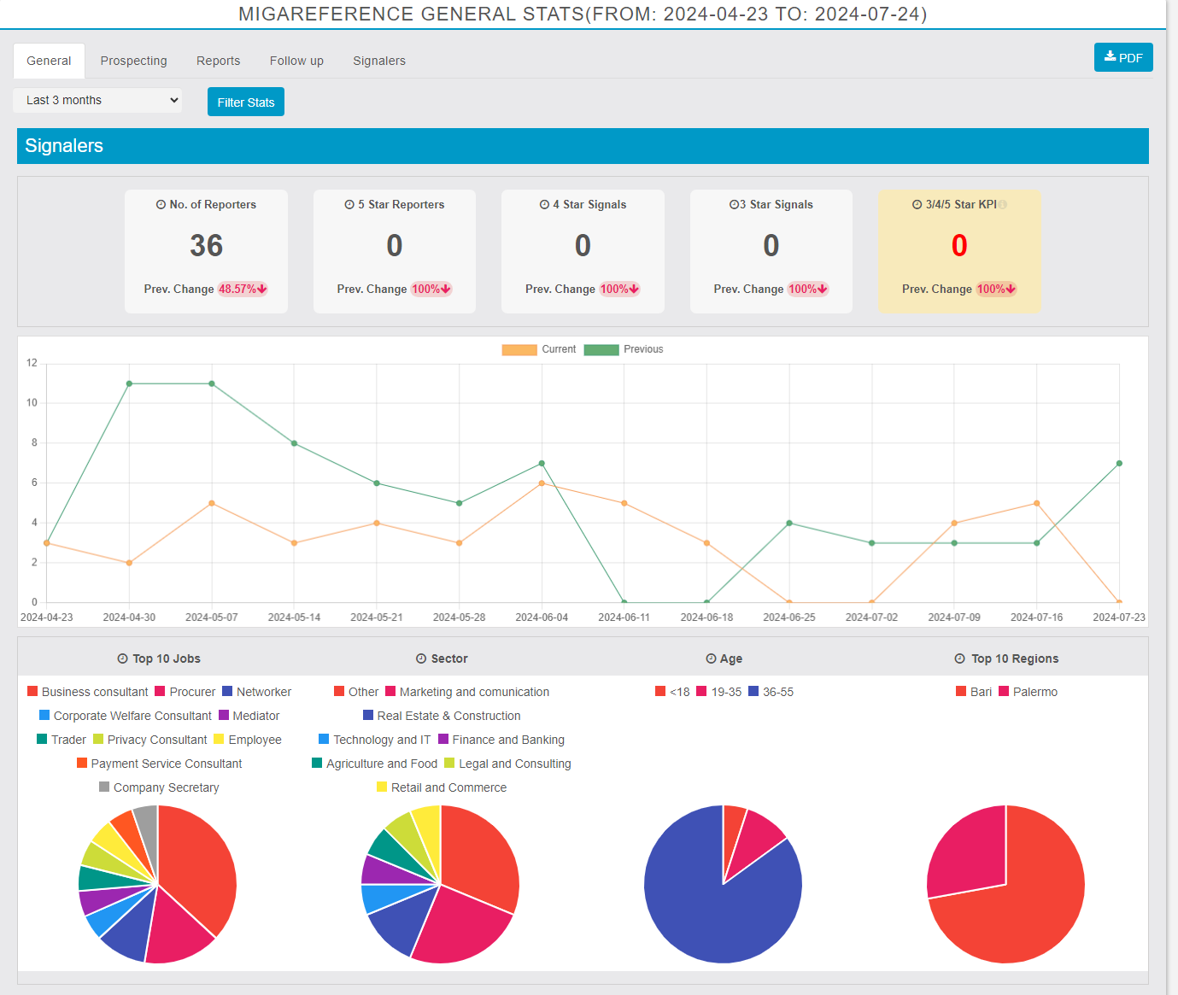
Task: Open the Follow up tab
Action: pyautogui.click(x=296, y=61)
